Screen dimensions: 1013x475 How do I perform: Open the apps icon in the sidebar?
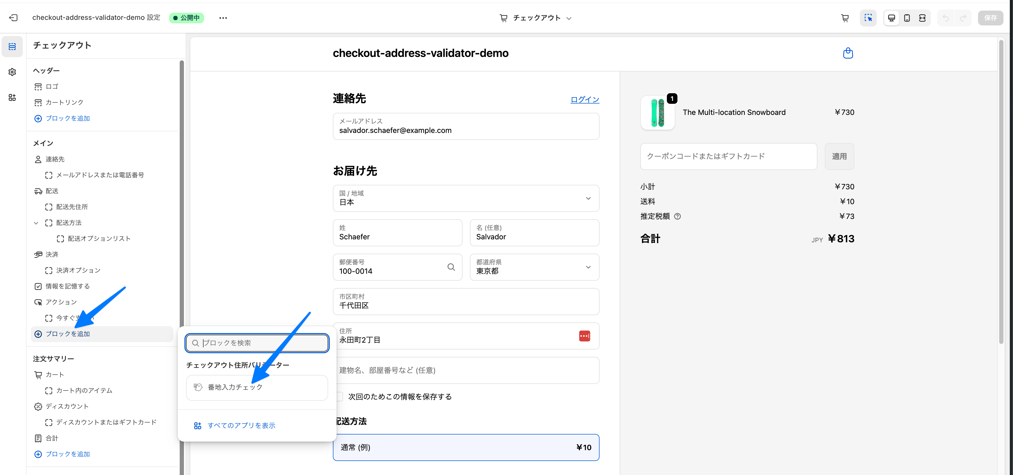pyautogui.click(x=12, y=97)
